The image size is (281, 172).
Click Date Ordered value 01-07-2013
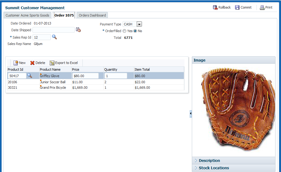click(43, 23)
